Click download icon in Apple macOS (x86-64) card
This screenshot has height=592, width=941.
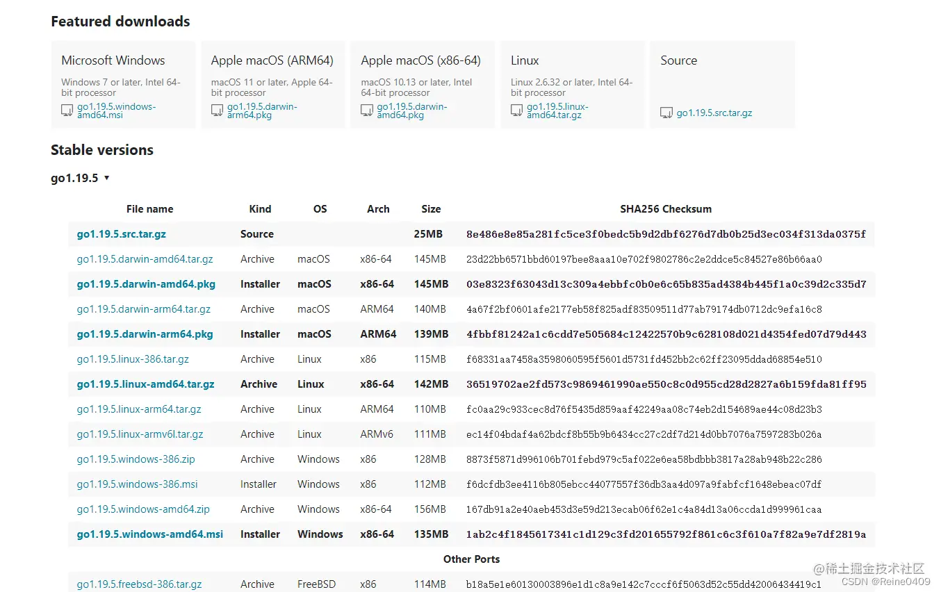point(367,110)
